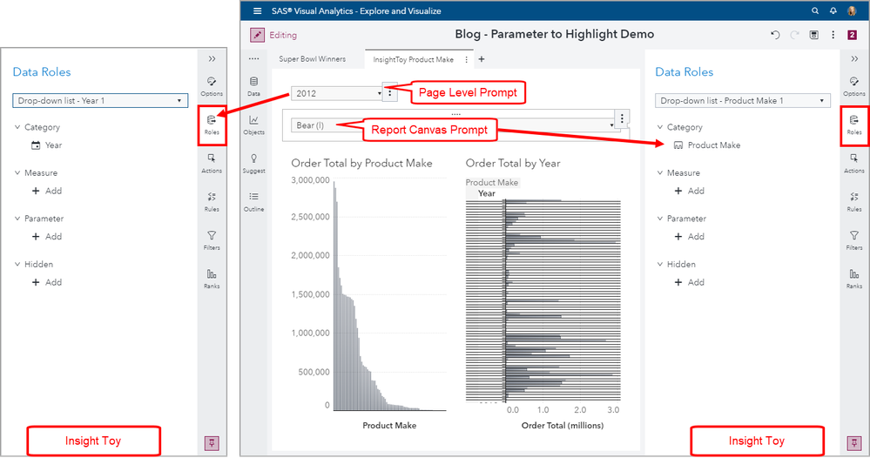Open the 2012 year drop-down prompt
This screenshot has width=870, height=458.
tap(337, 93)
